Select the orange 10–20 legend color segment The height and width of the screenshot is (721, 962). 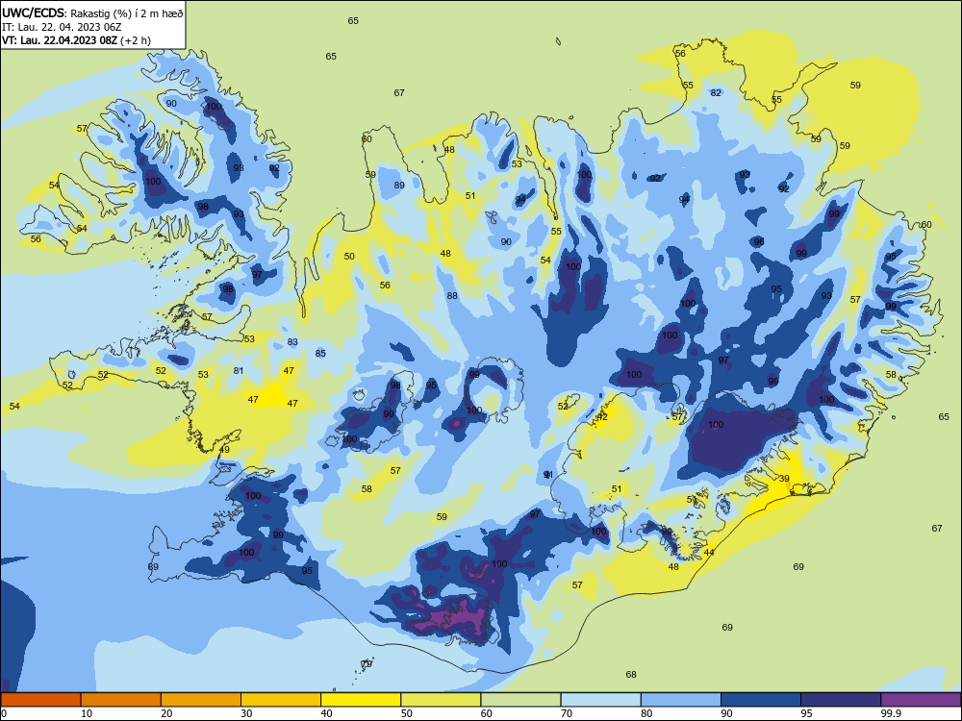(x=121, y=700)
